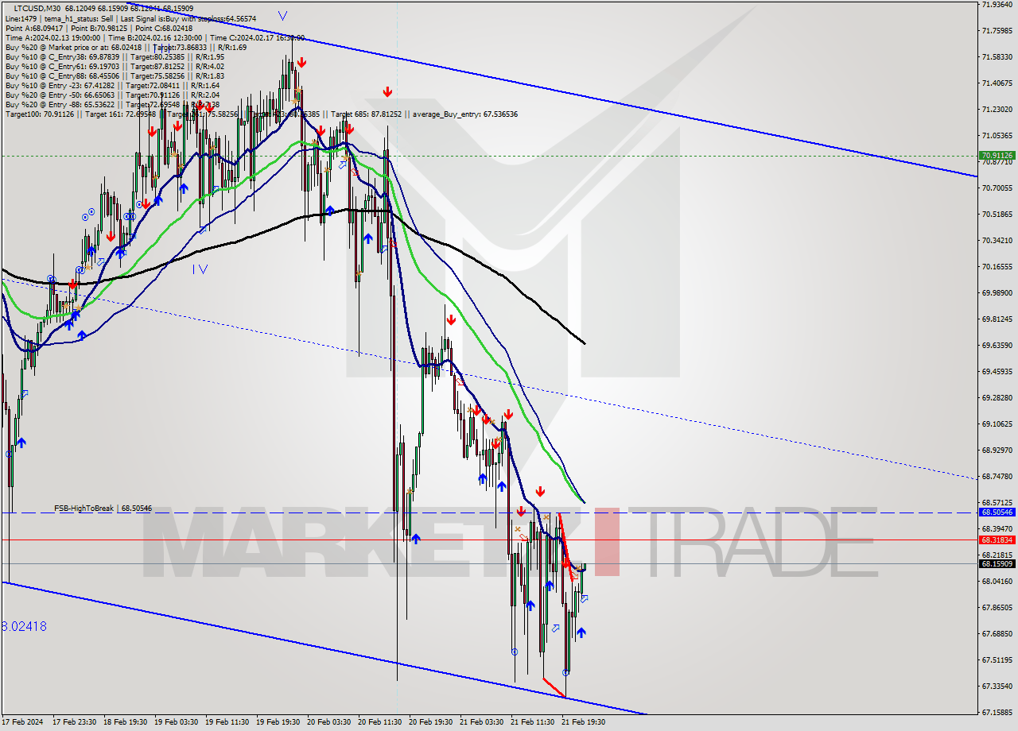Click the 67.86505 price axis label
1018x731 pixels.
[997, 607]
